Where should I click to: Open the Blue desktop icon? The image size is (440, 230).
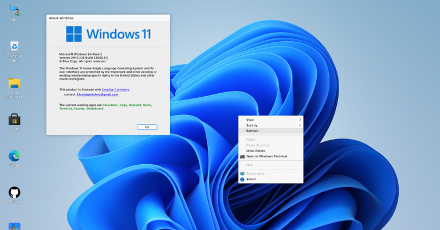(x=14, y=13)
